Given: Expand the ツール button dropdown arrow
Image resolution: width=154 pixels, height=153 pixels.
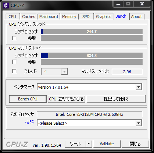Looking at the screenshot, I should point(89,144).
